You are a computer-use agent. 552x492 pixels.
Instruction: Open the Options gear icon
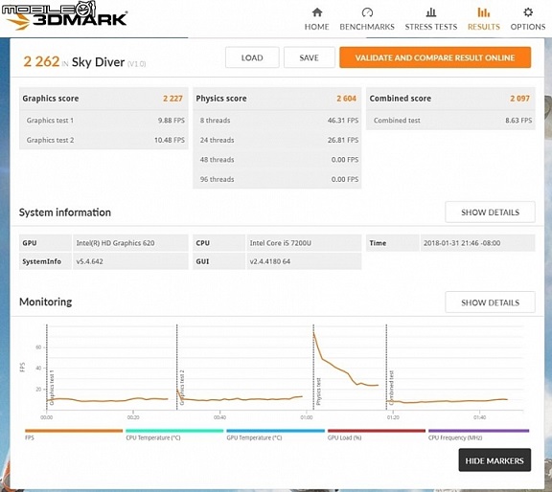pos(528,12)
